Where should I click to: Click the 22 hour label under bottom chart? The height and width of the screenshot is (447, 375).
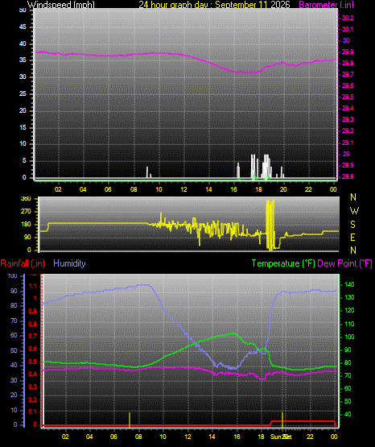pyautogui.click(x=310, y=437)
